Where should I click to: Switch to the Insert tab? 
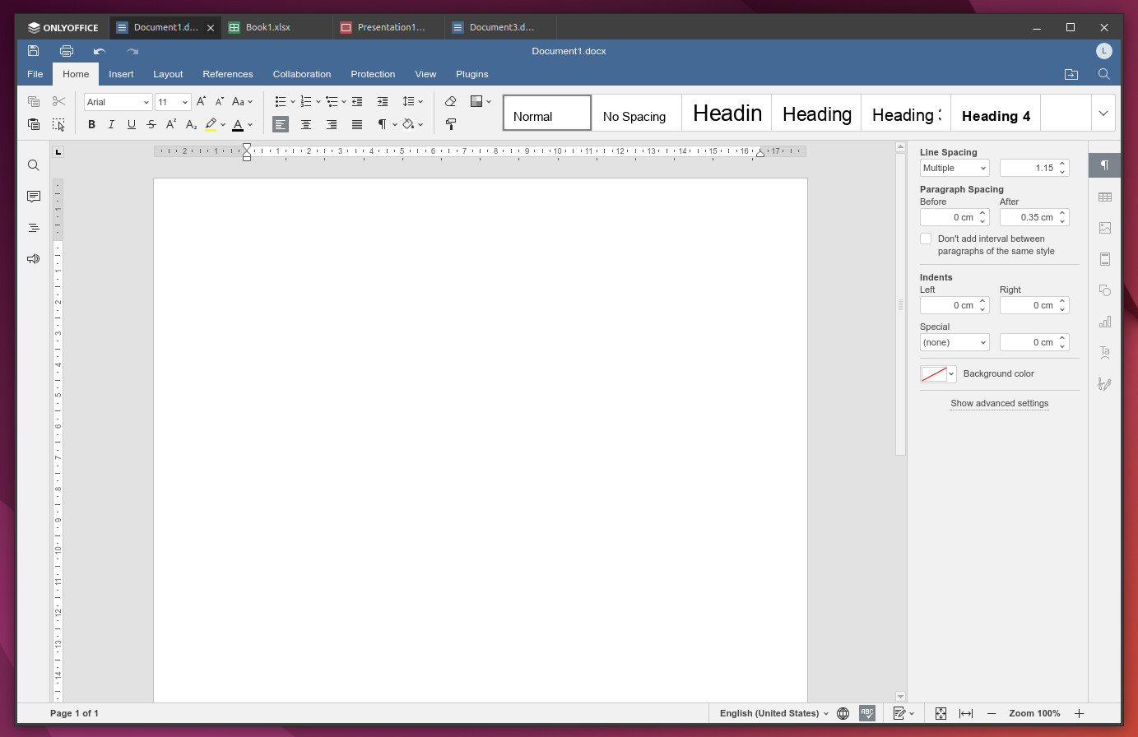[x=121, y=74]
